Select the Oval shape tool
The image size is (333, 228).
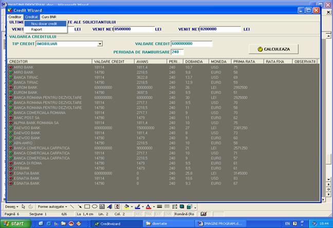tap(95, 206)
